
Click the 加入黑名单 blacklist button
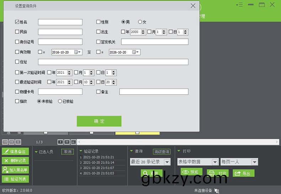[16, 170]
